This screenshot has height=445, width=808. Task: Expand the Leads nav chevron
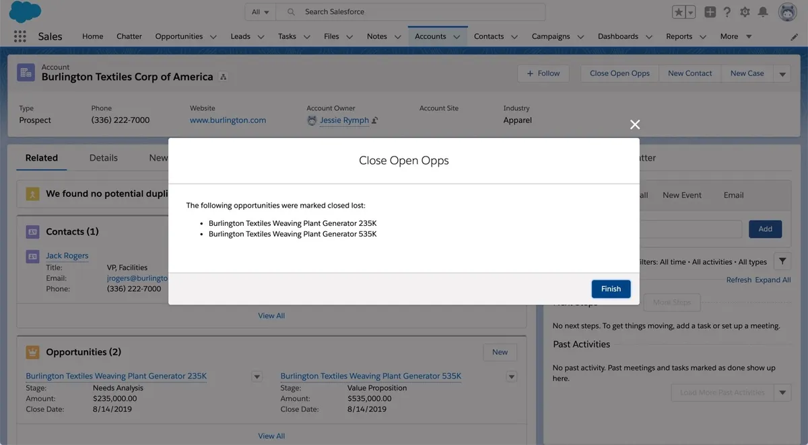coord(261,37)
